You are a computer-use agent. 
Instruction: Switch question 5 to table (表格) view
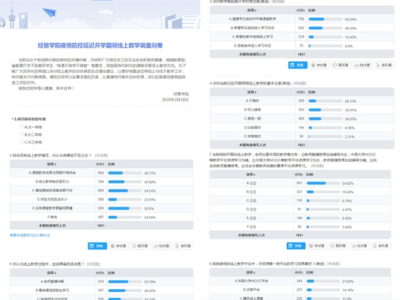coord(98,246)
